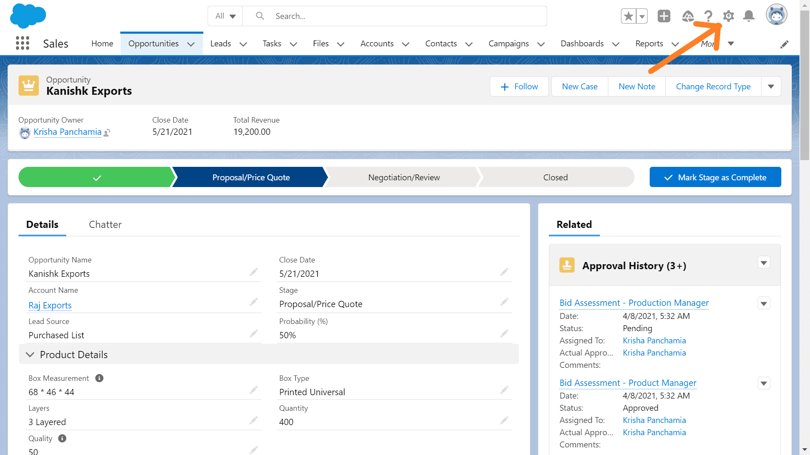Open the Setup gear icon

click(x=729, y=16)
